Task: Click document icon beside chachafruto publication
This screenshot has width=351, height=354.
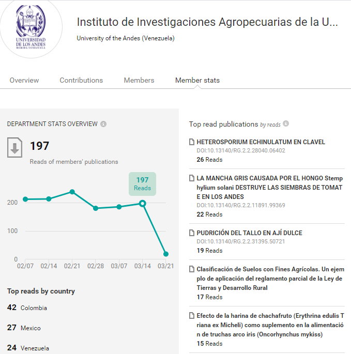Action: pyautogui.click(x=192, y=316)
